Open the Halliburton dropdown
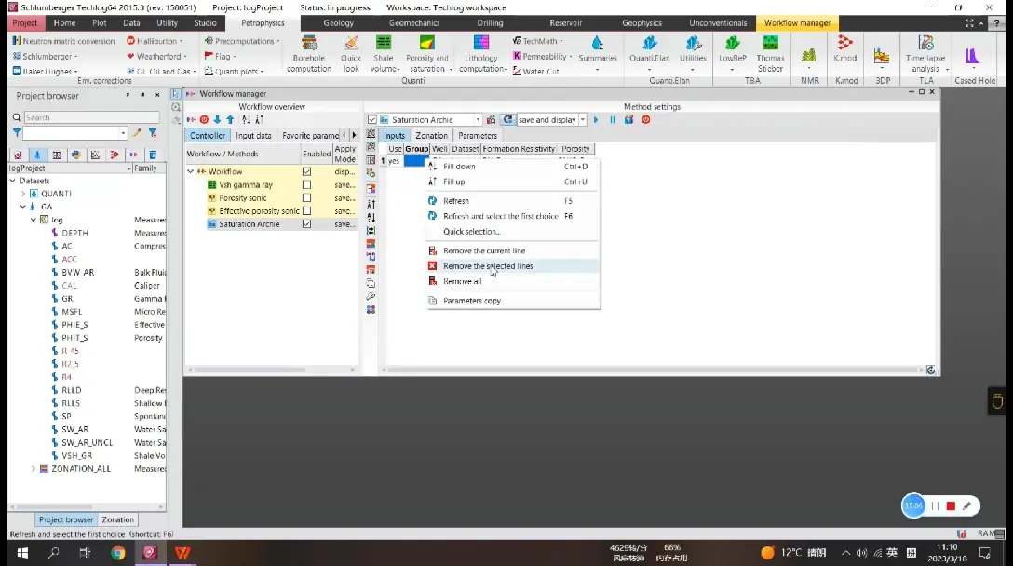The height and width of the screenshot is (566, 1013). coord(155,41)
